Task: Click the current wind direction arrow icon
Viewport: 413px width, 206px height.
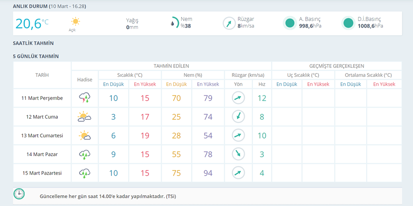Action: (229, 23)
